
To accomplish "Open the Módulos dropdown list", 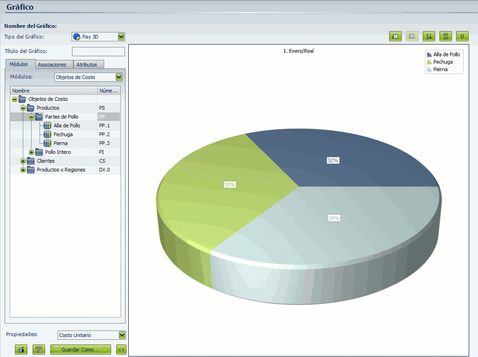I will pos(119,77).
